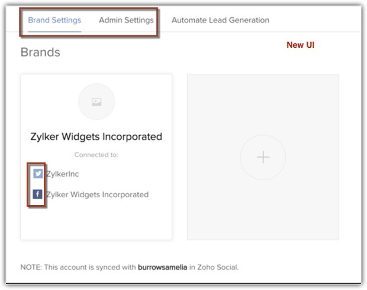Click the burrowsamelia account name in note
This screenshot has width=367, height=290.
162,267
